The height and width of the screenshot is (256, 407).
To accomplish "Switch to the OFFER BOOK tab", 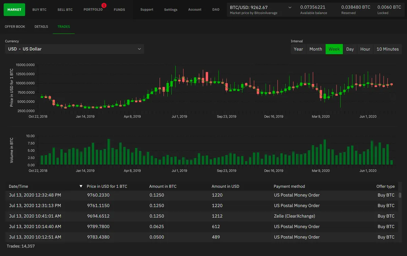I will click(15, 26).
